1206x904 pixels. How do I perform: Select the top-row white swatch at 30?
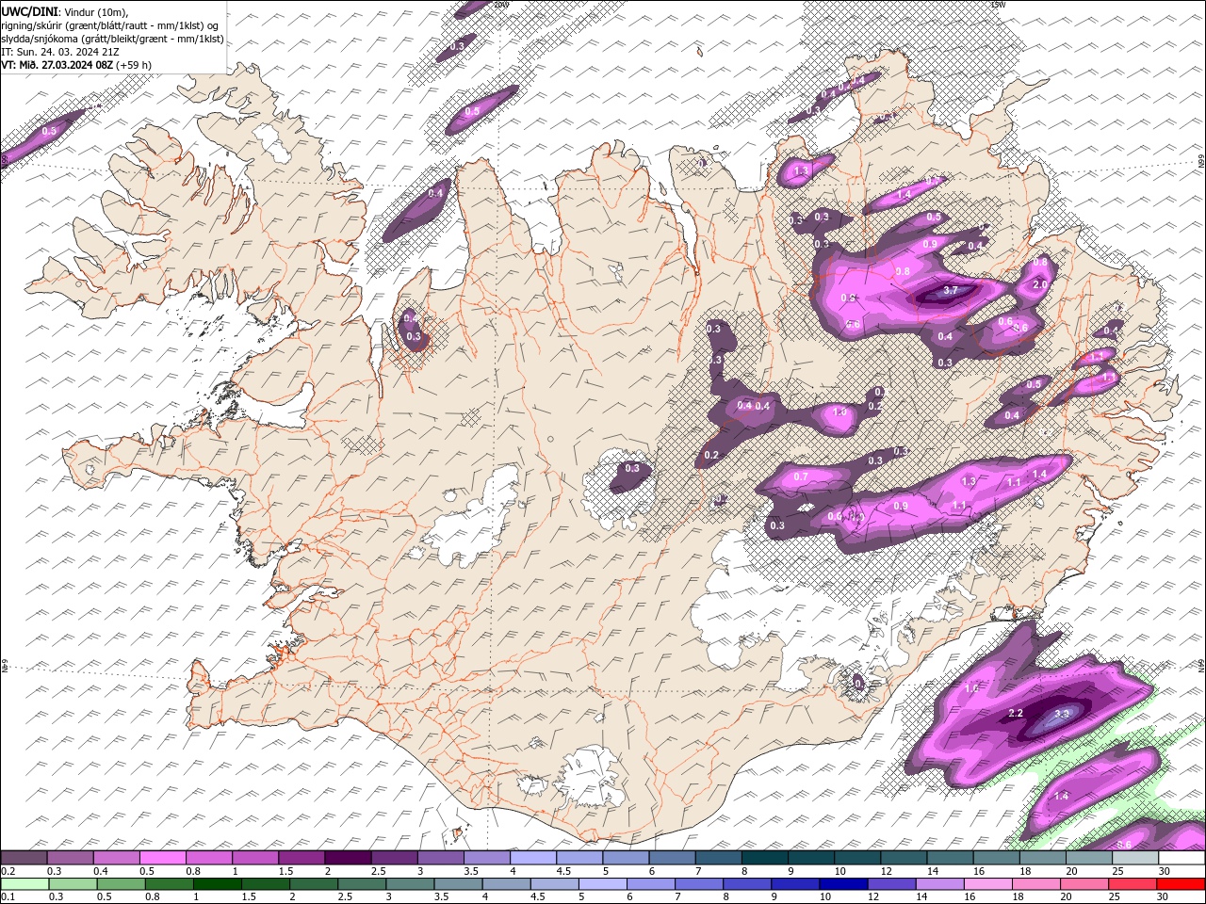pos(1182,858)
